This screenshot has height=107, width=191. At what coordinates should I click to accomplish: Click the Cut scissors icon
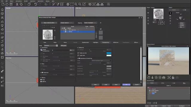17,4
